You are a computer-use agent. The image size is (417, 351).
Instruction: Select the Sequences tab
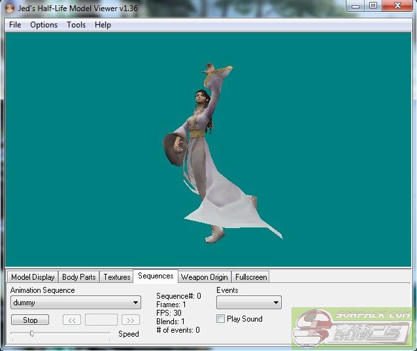156,276
